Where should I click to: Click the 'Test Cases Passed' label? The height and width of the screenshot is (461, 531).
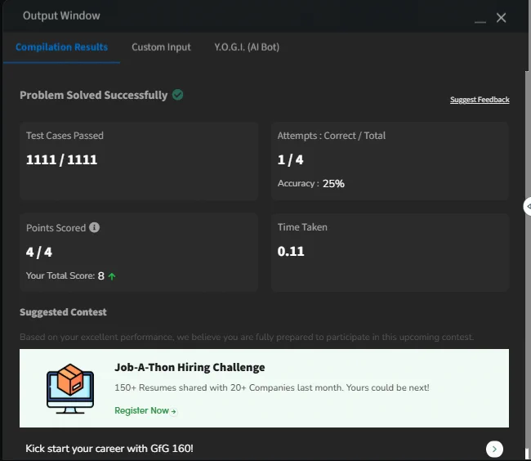[65, 136]
